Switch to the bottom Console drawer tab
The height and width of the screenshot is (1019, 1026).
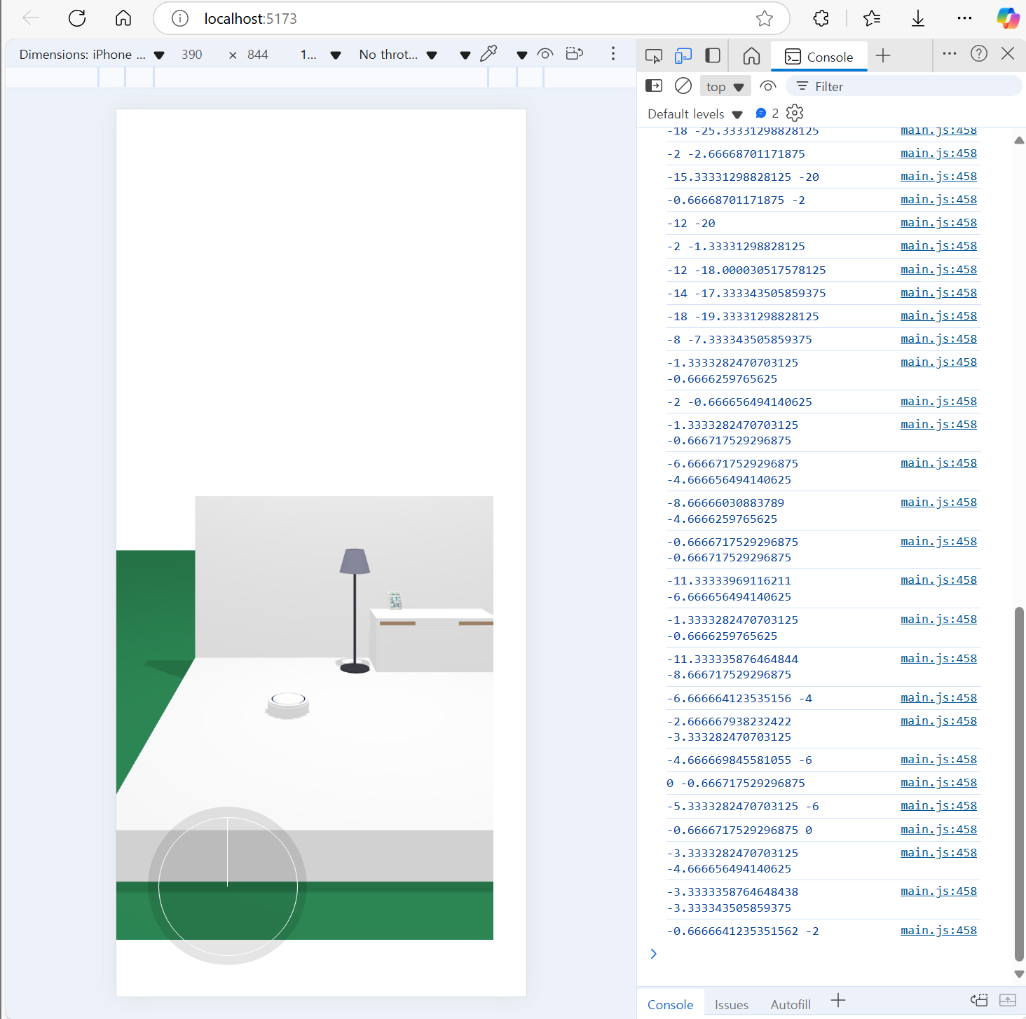point(670,1004)
